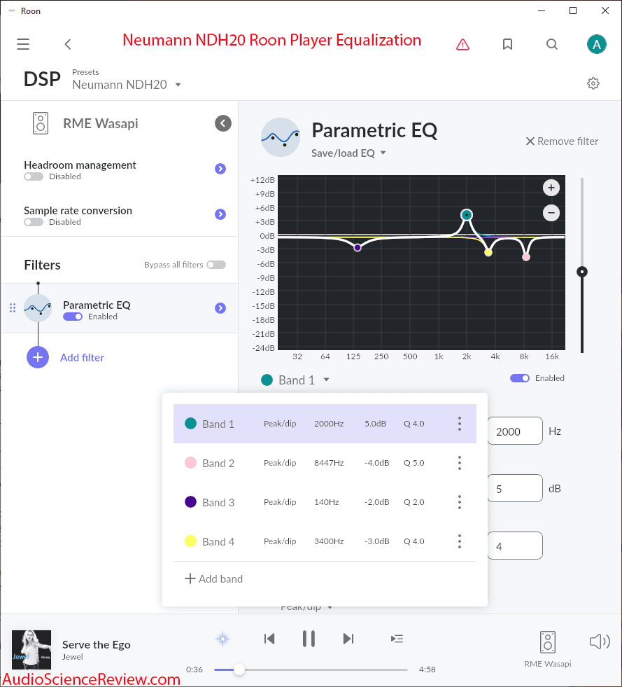Click the plus circle to add filter
Screen dimensions: 622x687
(x=38, y=357)
